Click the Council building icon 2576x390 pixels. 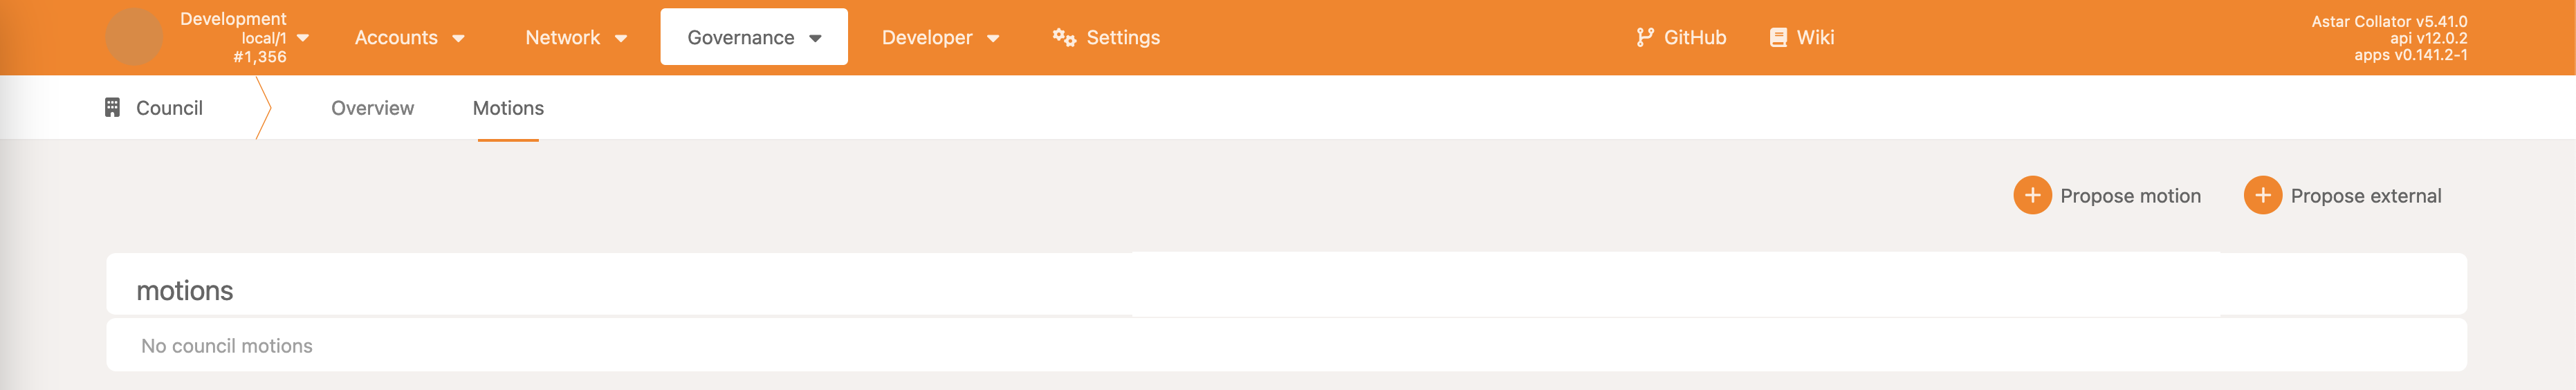pos(112,108)
